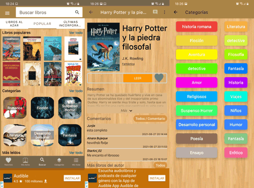The image size is (254, 188).
Task: Open Junjie's comment 'esta completo'
Action: (127, 130)
